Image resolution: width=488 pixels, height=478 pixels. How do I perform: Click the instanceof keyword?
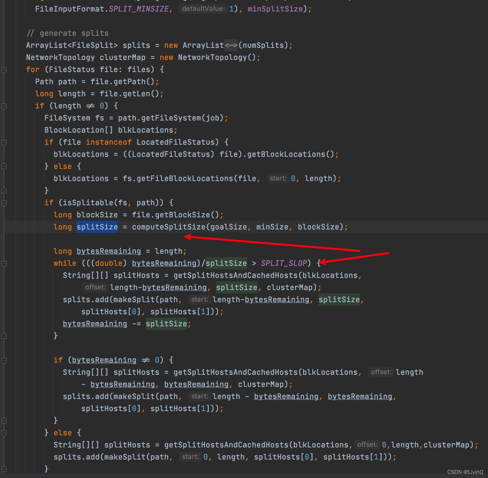point(109,142)
